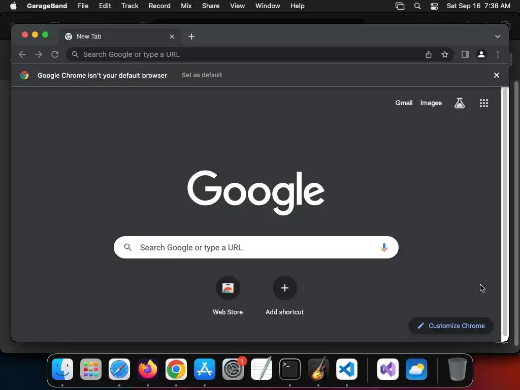Switch to GarageBand via the Dock
The image size is (520, 390).
[x=318, y=369]
